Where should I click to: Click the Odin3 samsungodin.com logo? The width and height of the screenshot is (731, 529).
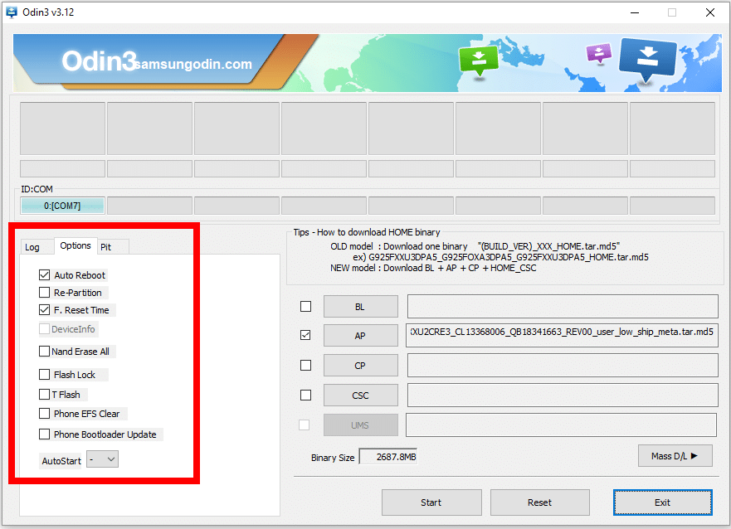click(157, 61)
